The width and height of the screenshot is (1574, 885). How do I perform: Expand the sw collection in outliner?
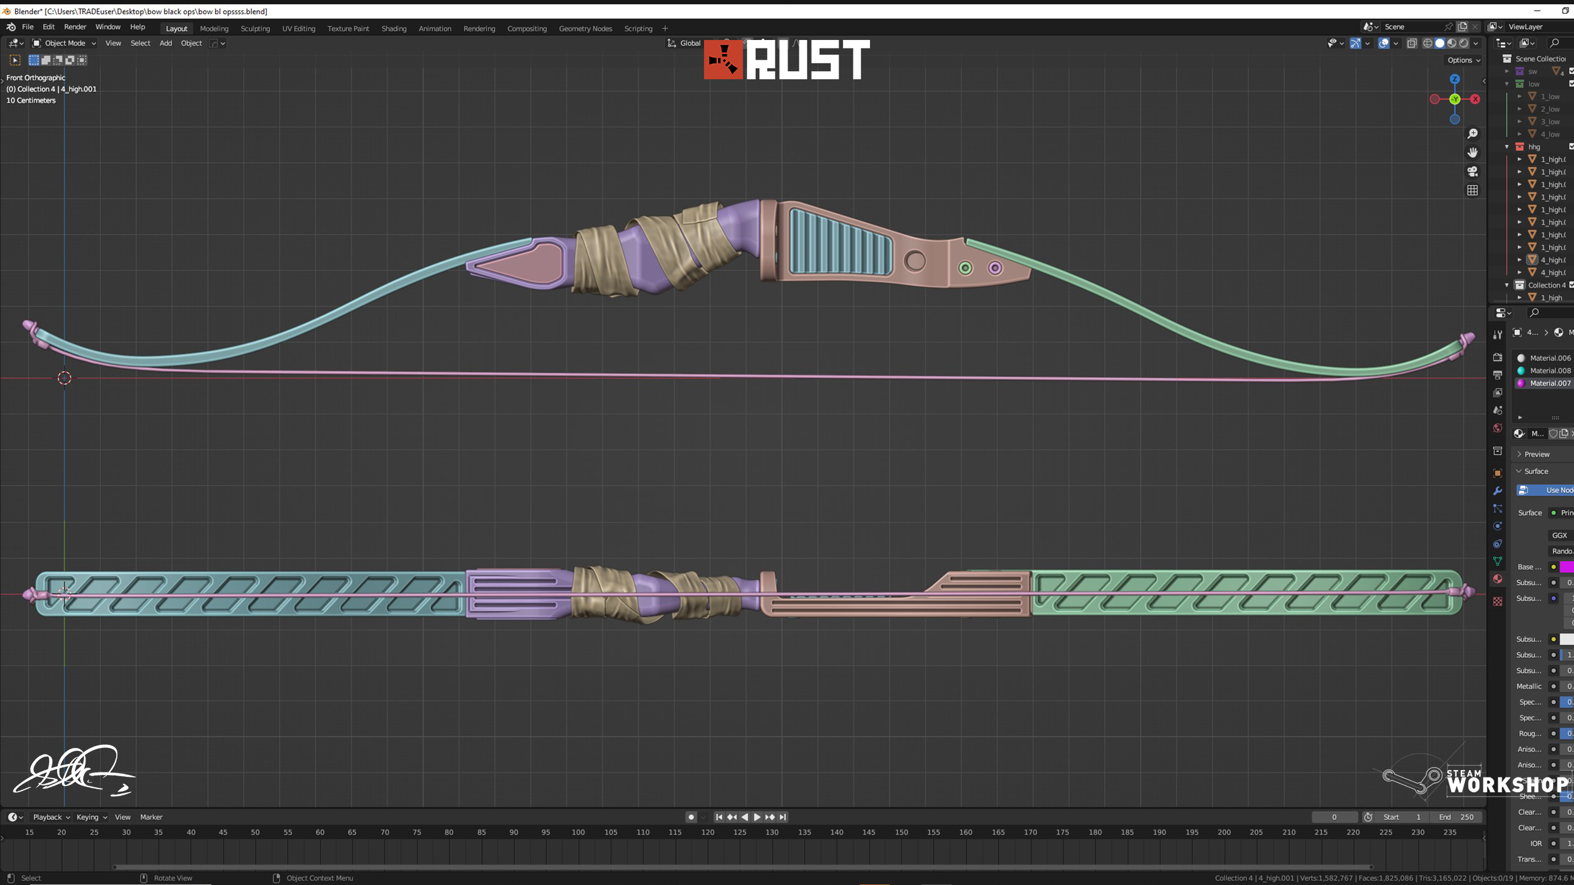pyautogui.click(x=1507, y=71)
